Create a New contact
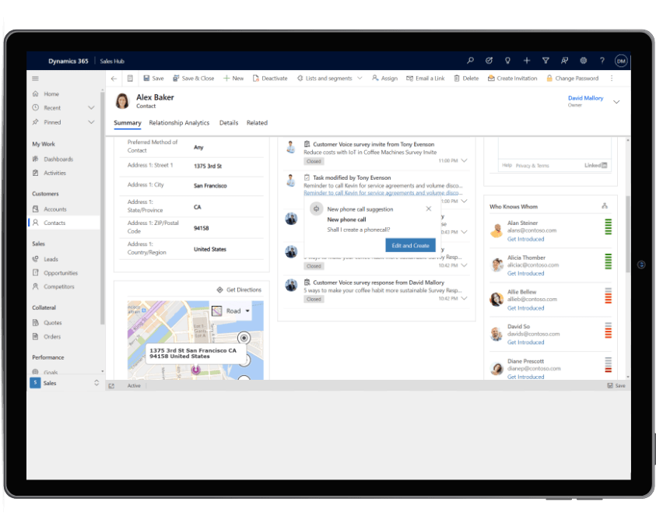 233,79
